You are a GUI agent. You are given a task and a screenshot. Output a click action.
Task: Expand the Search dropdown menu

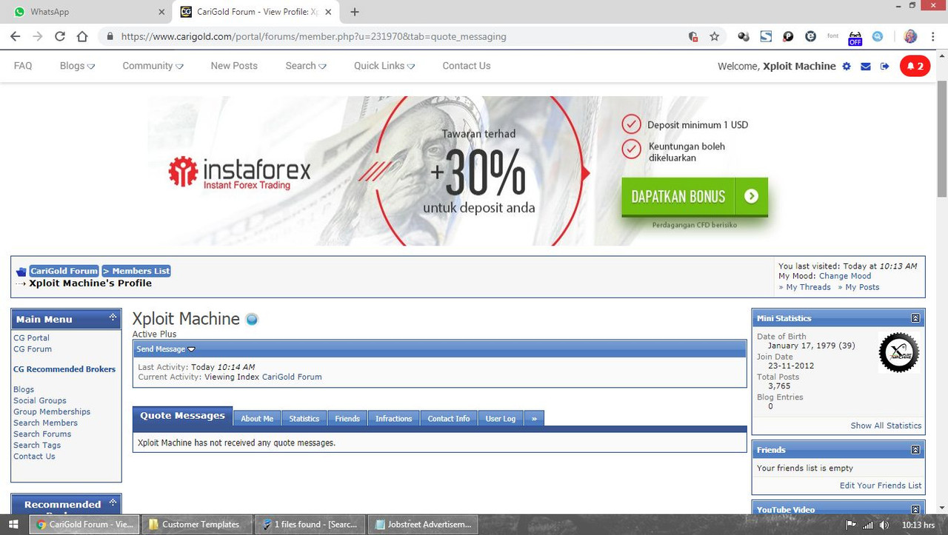306,66
